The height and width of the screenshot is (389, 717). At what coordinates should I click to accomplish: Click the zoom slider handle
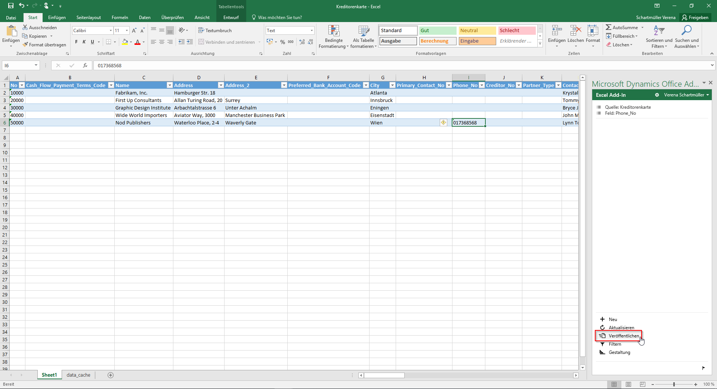[674, 384]
